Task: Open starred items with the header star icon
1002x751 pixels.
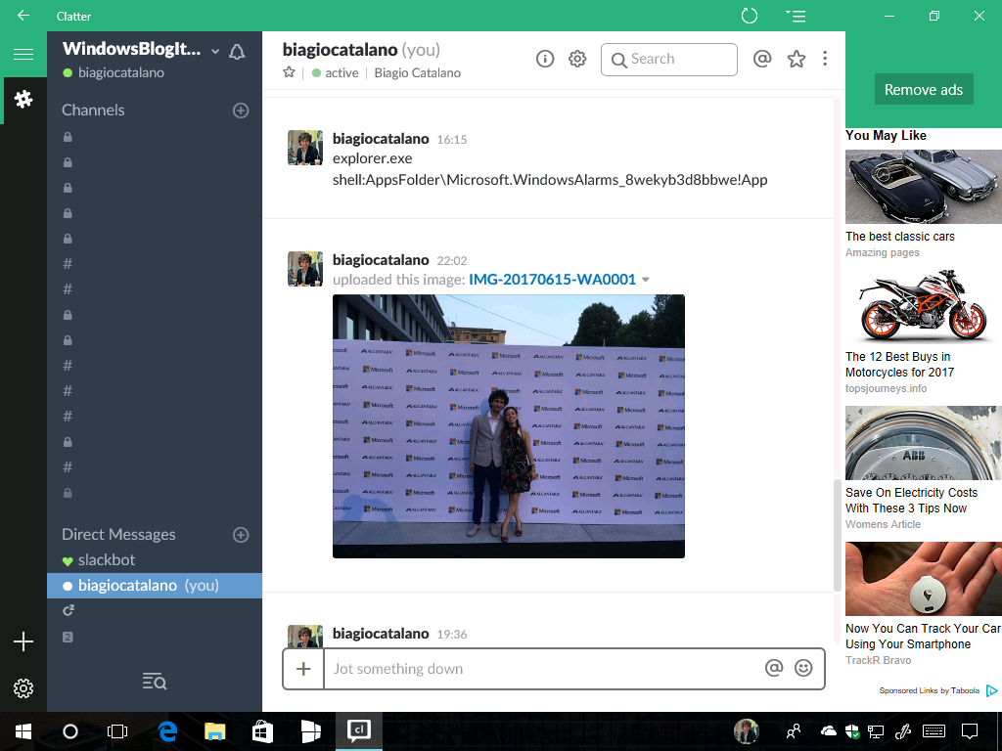Action: click(797, 59)
